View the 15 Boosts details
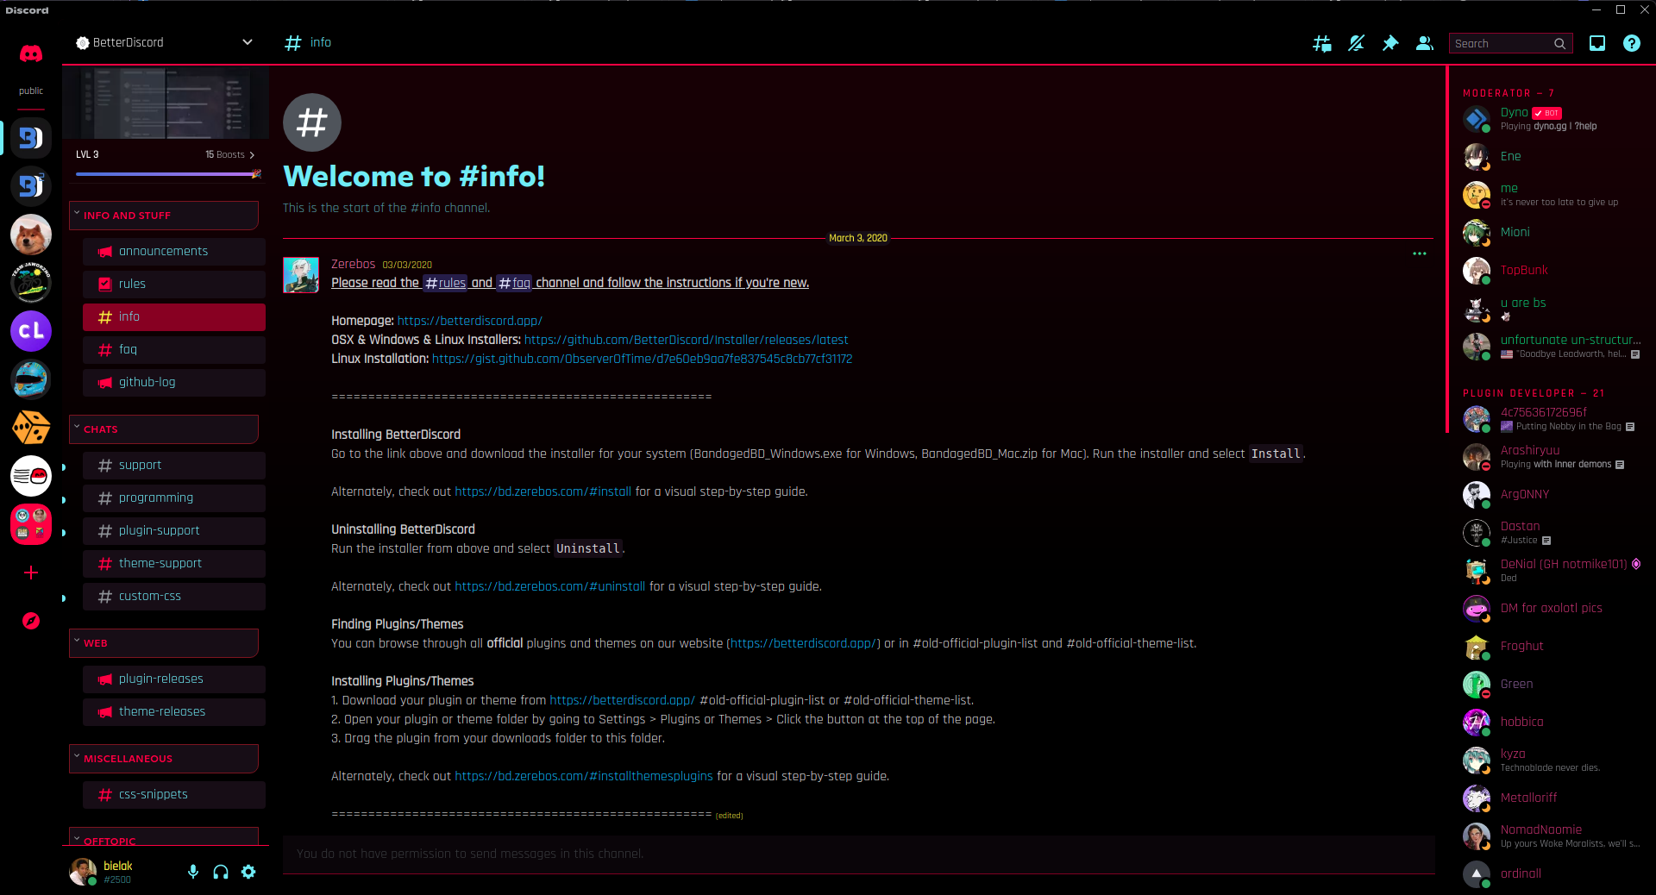Viewport: 1656px width, 895px height. coord(229,154)
